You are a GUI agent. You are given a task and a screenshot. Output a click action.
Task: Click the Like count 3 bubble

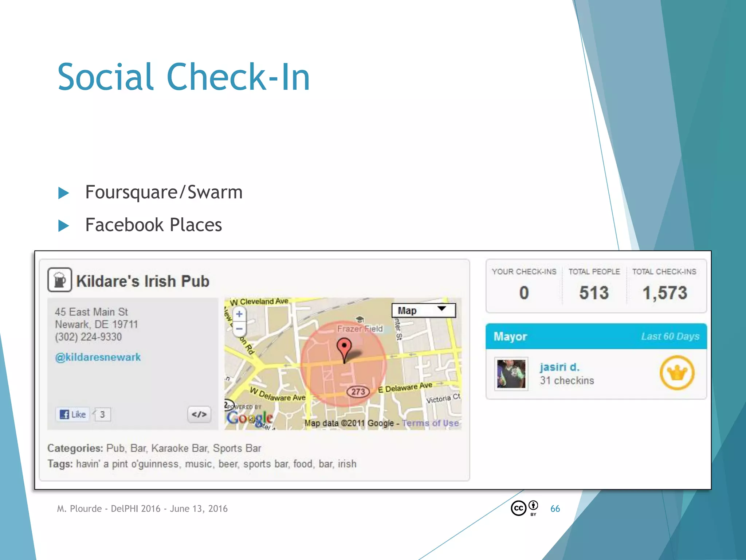pos(102,414)
